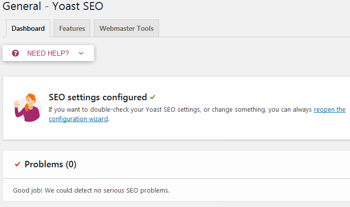Click the green checkmark beside SEO settings configured
Image resolution: width=350 pixels, height=207 pixels.
(153, 97)
